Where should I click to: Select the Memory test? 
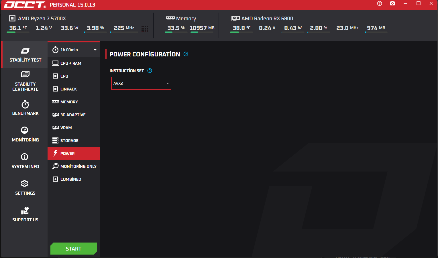point(74,102)
